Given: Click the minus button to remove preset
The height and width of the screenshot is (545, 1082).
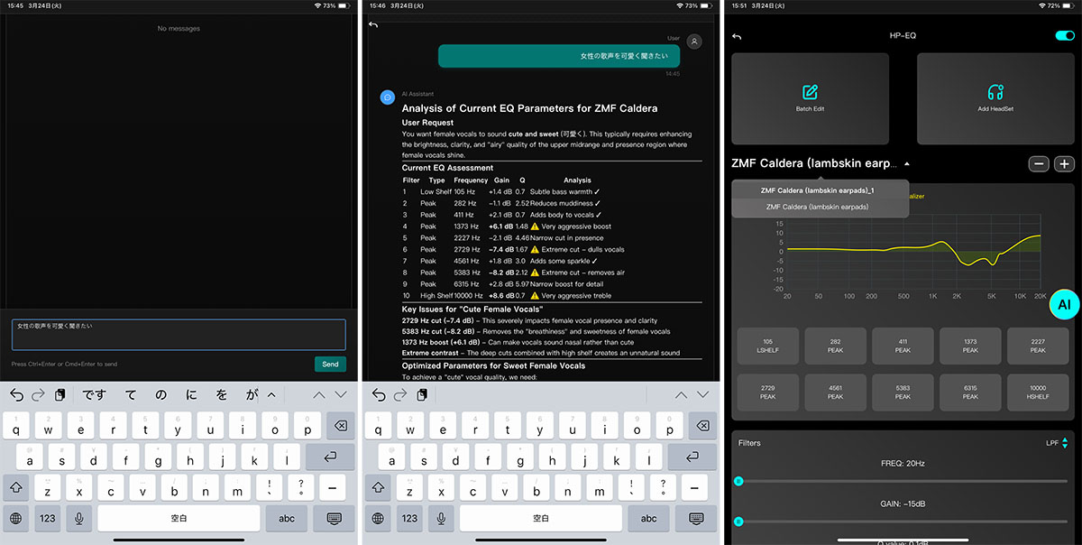Looking at the screenshot, I should [x=1039, y=164].
